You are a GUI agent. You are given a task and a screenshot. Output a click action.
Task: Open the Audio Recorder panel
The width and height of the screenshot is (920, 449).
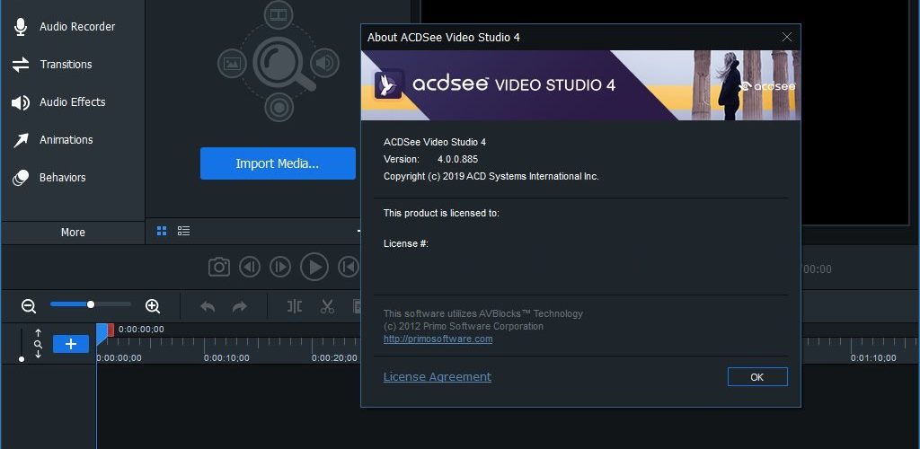73,26
